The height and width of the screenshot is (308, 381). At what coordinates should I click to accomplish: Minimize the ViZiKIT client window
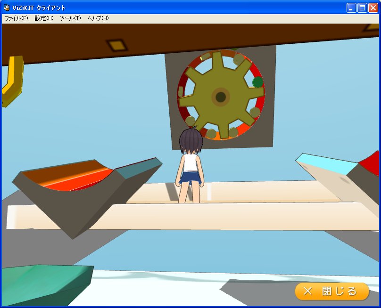click(351, 8)
